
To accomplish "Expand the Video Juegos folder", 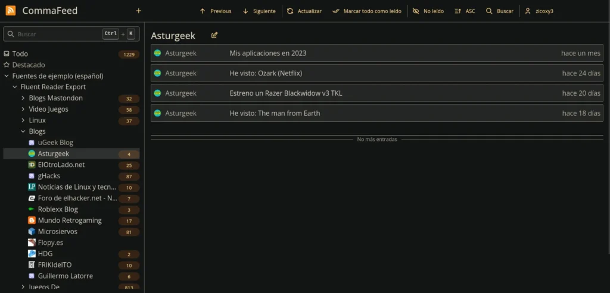I will pyautogui.click(x=23, y=109).
